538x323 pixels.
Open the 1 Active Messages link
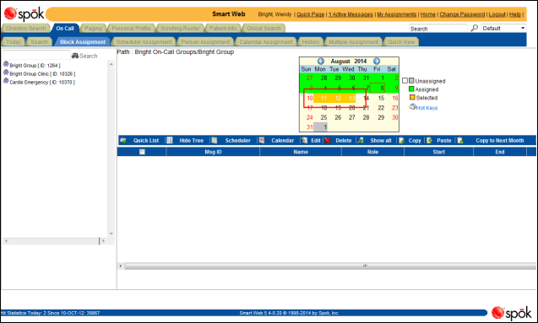pyautogui.click(x=351, y=14)
